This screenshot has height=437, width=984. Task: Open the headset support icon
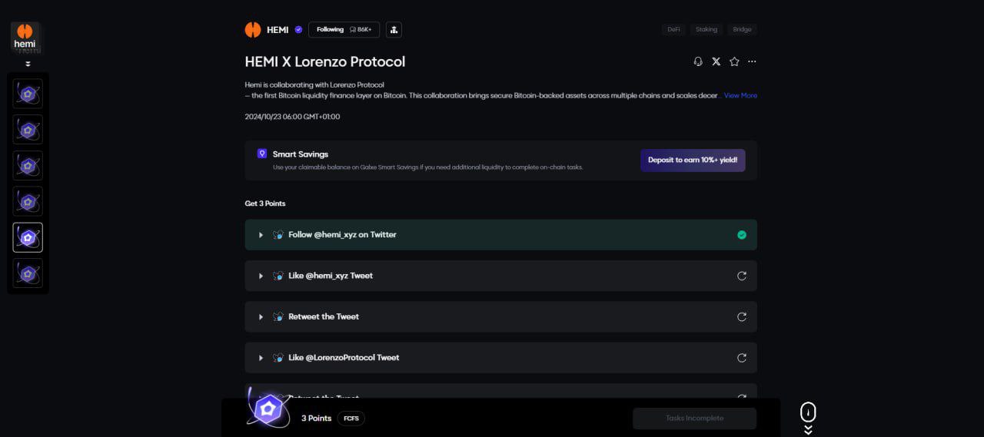[x=698, y=61]
